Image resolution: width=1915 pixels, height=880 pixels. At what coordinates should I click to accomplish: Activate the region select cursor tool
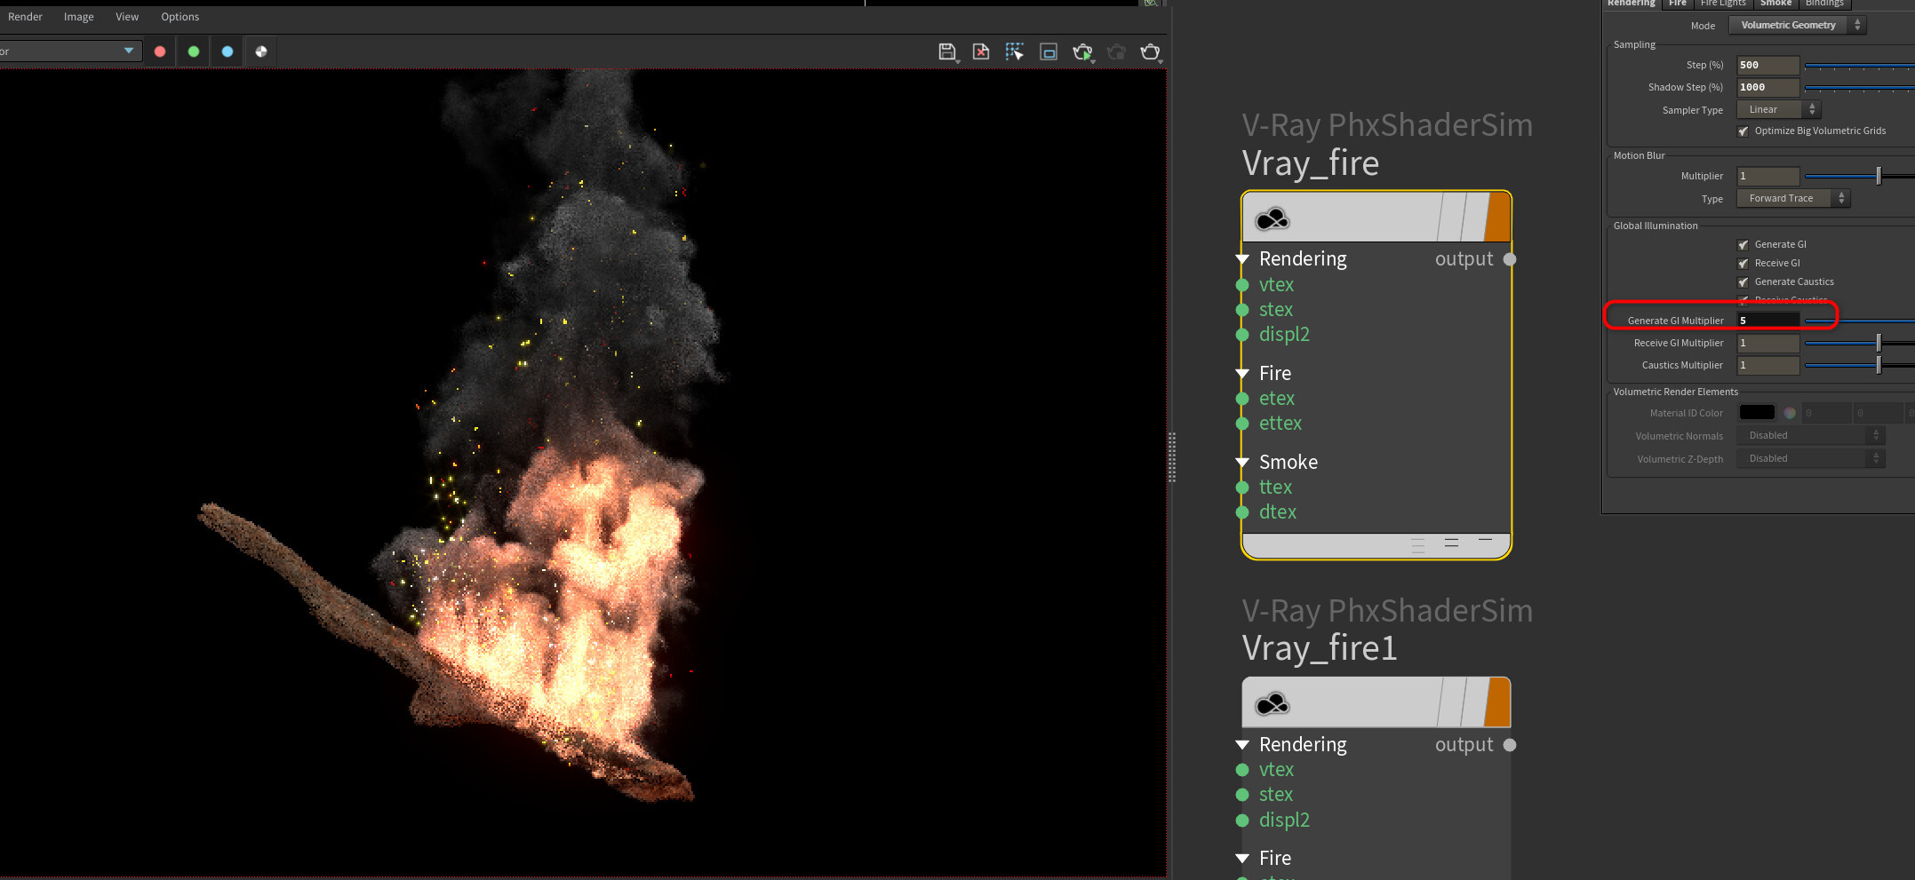click(x=1015, y=52)
